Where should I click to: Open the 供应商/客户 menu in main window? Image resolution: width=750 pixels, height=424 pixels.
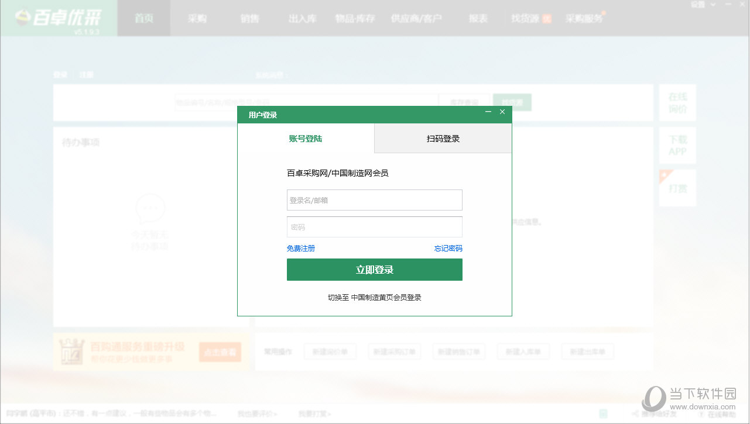coord(417,18)
